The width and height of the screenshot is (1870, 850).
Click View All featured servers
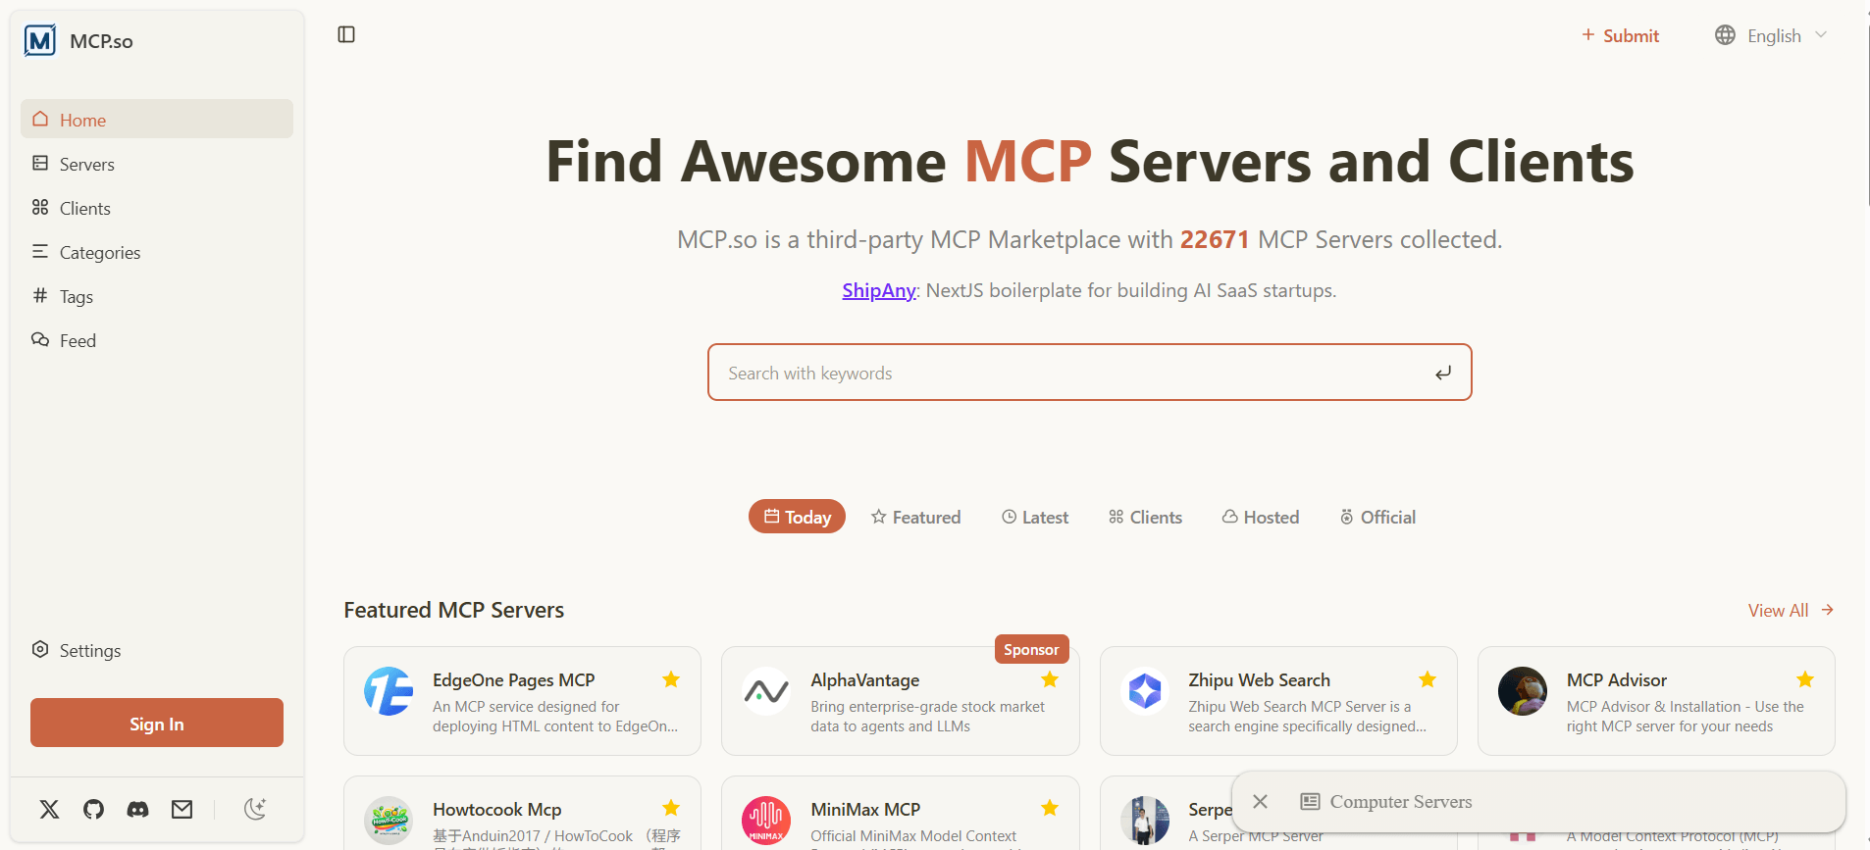click(x=1792, y=610)
